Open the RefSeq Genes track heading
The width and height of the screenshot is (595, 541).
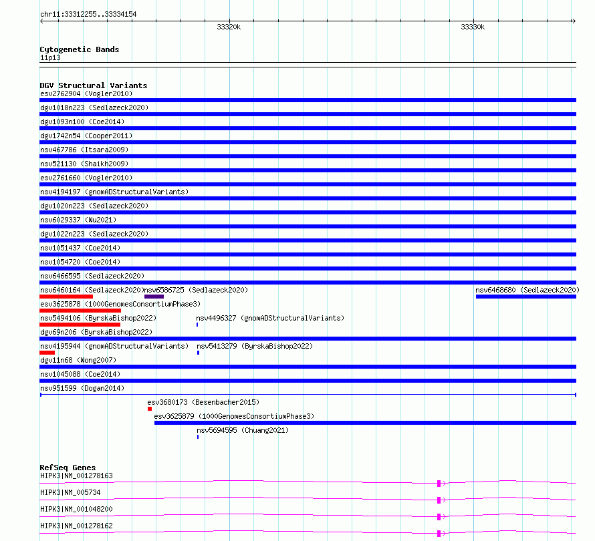(68, 468)
